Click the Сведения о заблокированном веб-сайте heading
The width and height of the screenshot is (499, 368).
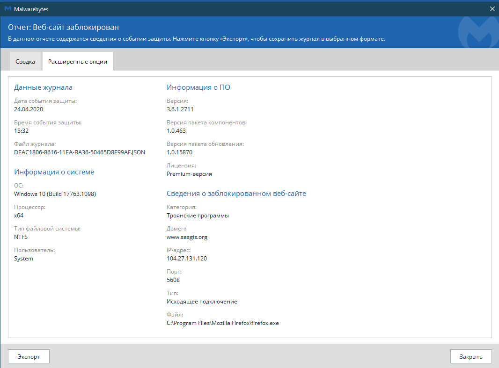click(x=236, y=194)
